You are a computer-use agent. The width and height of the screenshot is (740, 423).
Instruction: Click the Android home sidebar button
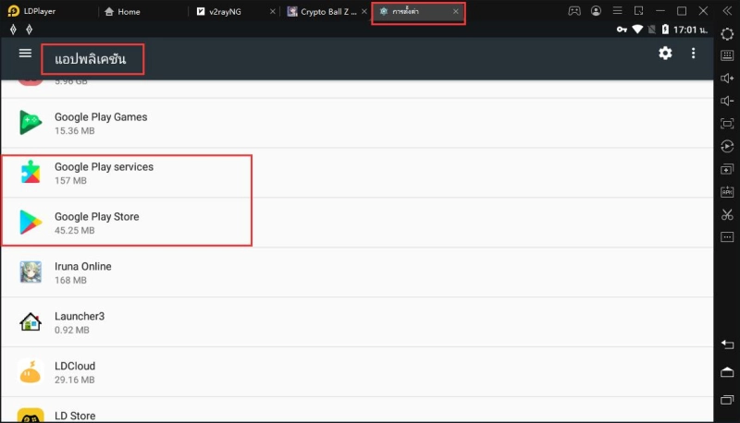tap(727, 372)
